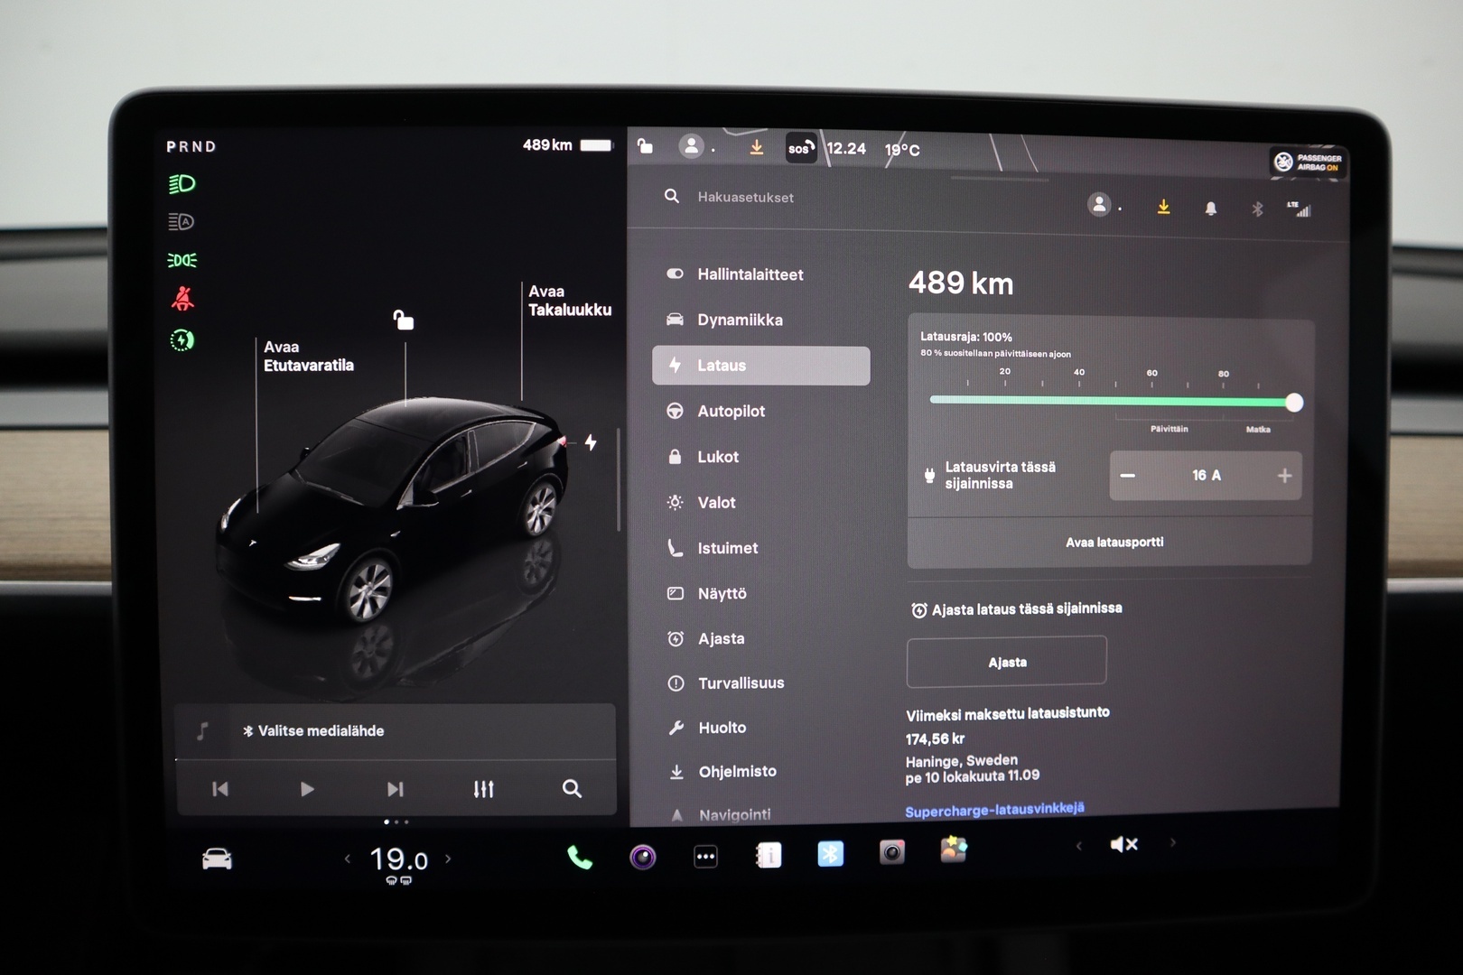This screenshot has width=1463, height=975.
Task: Click the software update download icon
Action: coord(1164,208)
